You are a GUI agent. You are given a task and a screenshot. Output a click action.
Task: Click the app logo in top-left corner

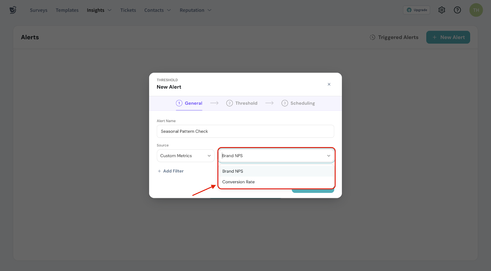coord(13,10)
